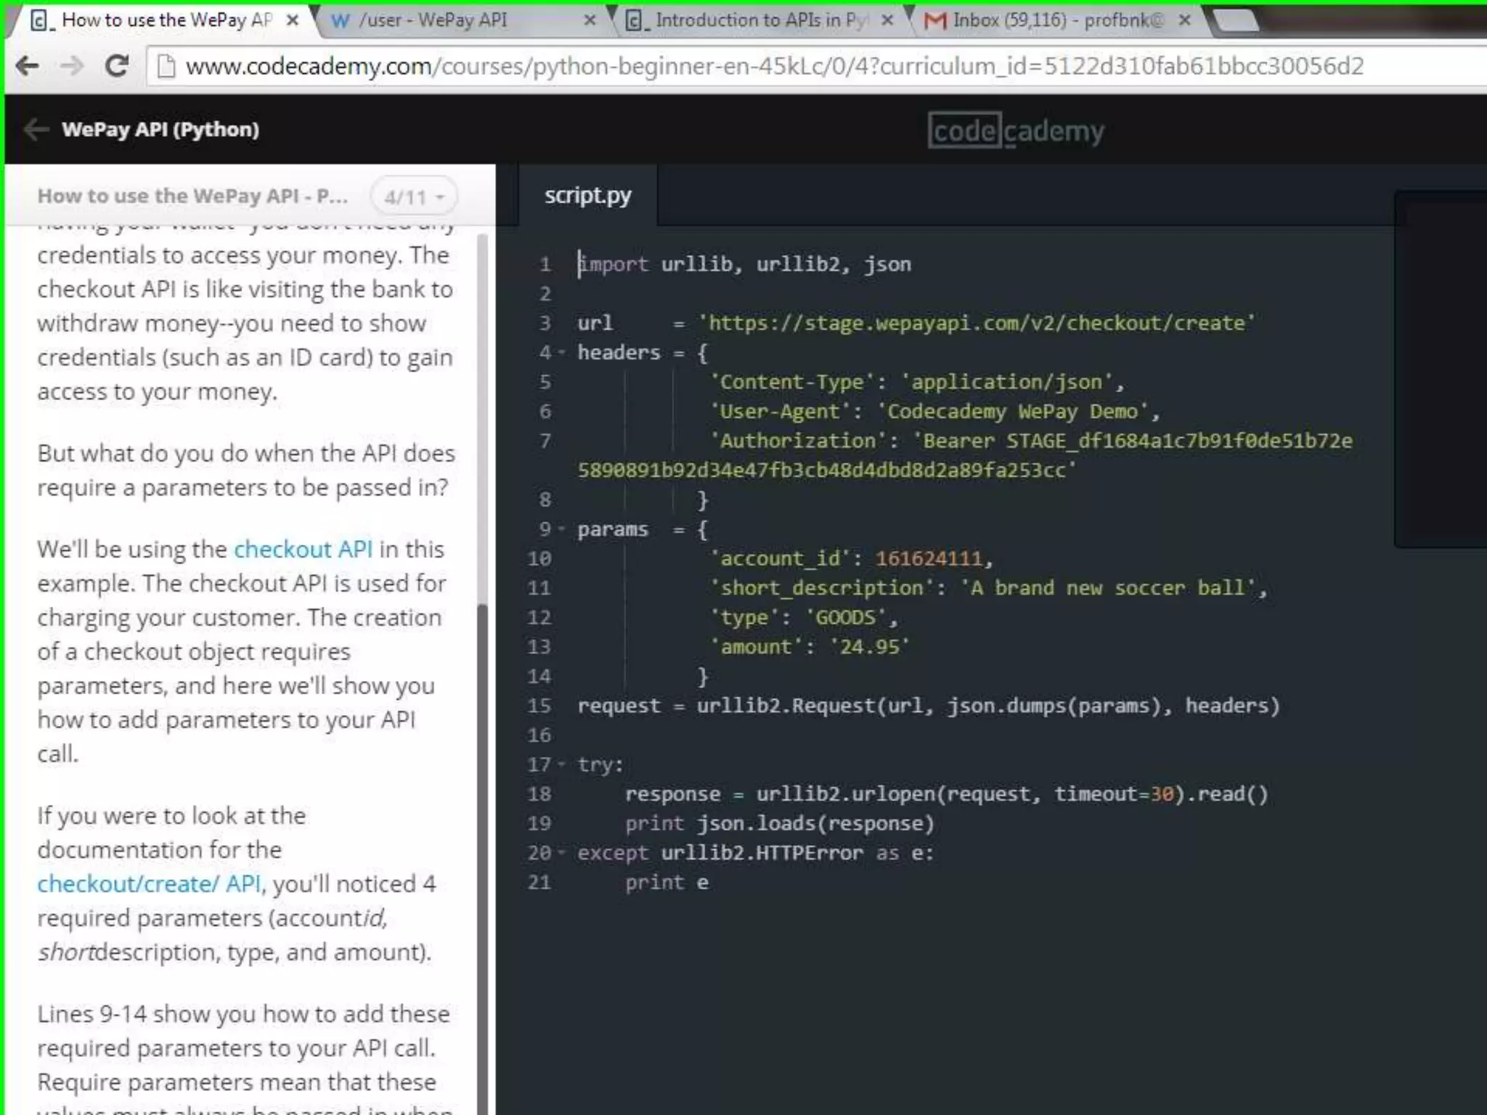The image size is (1487, 1115).
Task: Click 'A brand new soccer ball' string
Action: pyautogui.click(x=1107, y=588)
